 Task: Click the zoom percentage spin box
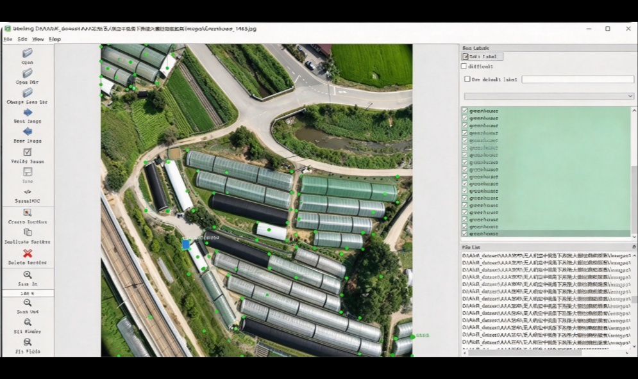[x=28, y=293]
